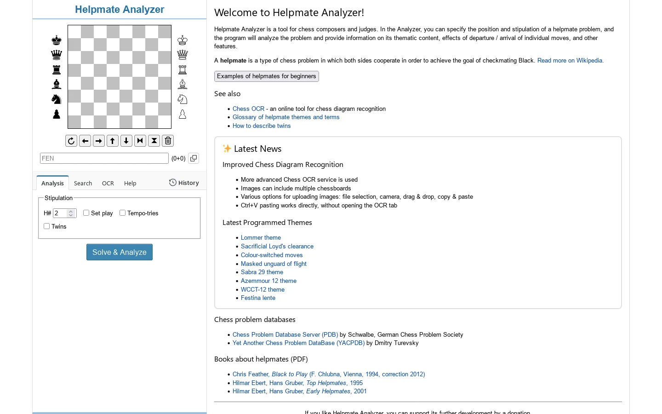Screen dimensions: 662x414
Task: Shift the position up
Action: (113, 141)
